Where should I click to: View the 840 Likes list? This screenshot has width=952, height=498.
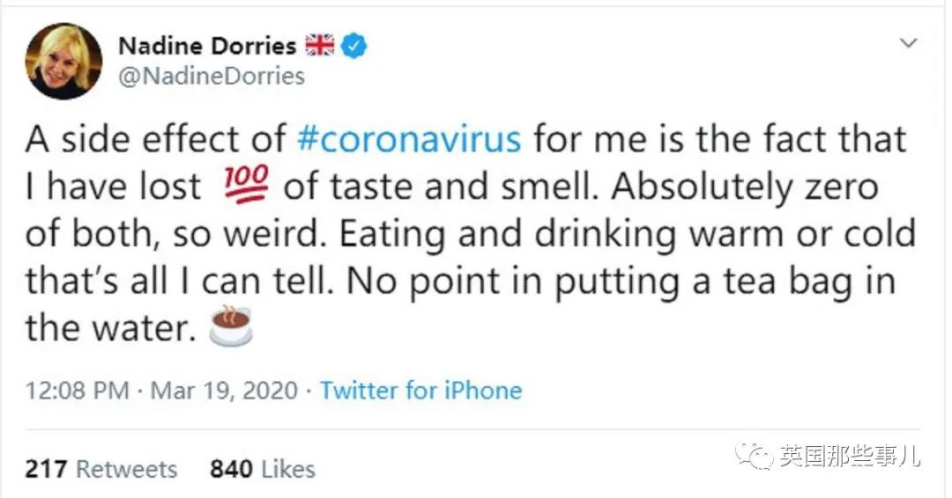tap(262, 468)
